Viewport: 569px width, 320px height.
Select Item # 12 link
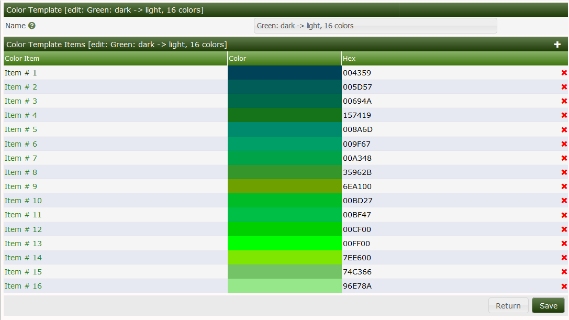(x=23, y=229)
